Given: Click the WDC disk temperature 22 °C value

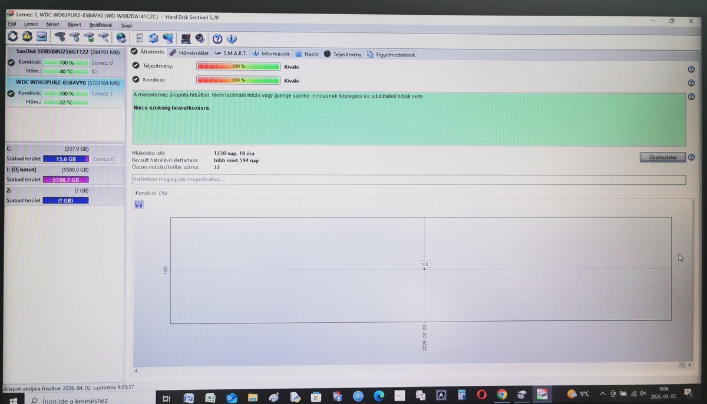Looking at the screenshot, I should (x=65, y=102).
